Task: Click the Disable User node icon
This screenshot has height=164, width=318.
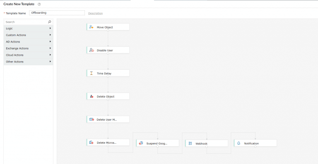Action: tap(92, 50)
